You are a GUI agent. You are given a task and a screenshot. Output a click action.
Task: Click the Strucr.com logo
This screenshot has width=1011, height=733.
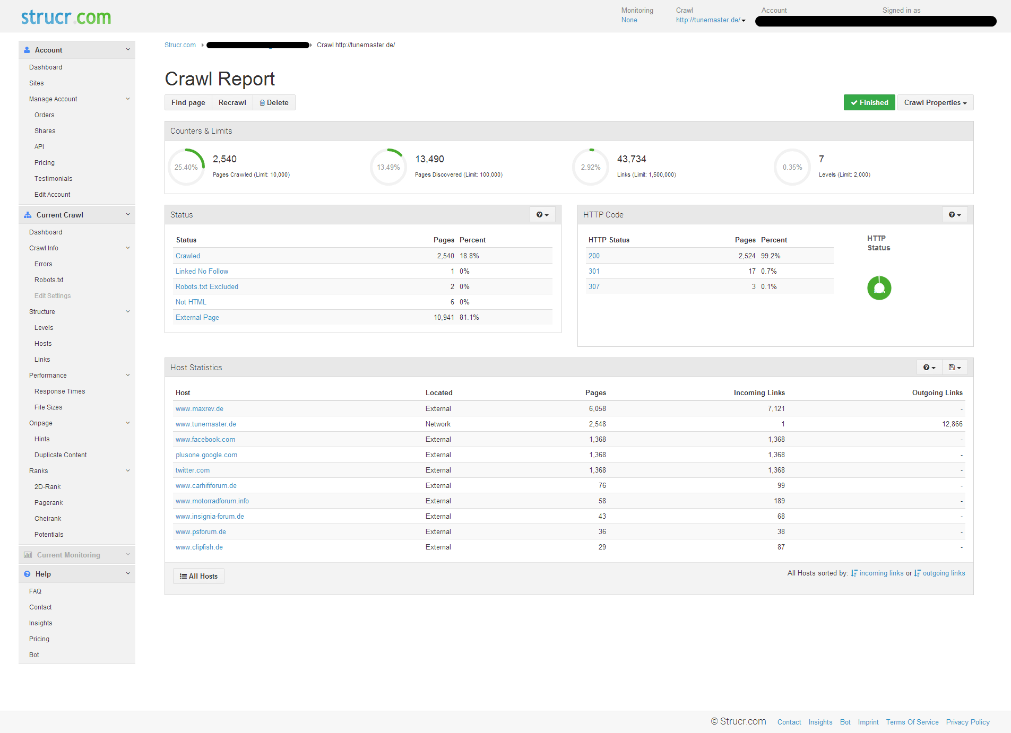(66, 17)
